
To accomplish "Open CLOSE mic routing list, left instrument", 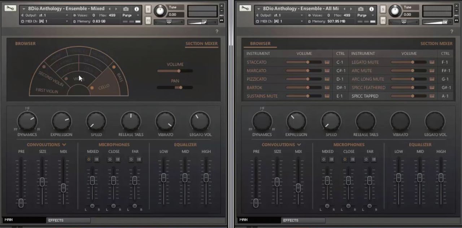I will pos(118,159).
